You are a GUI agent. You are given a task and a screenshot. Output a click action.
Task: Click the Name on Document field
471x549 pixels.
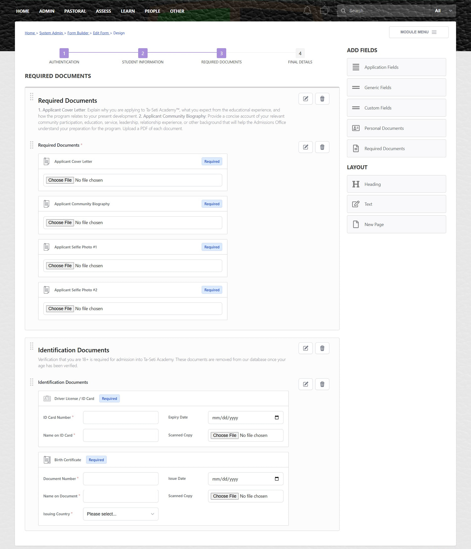(121, 496)
